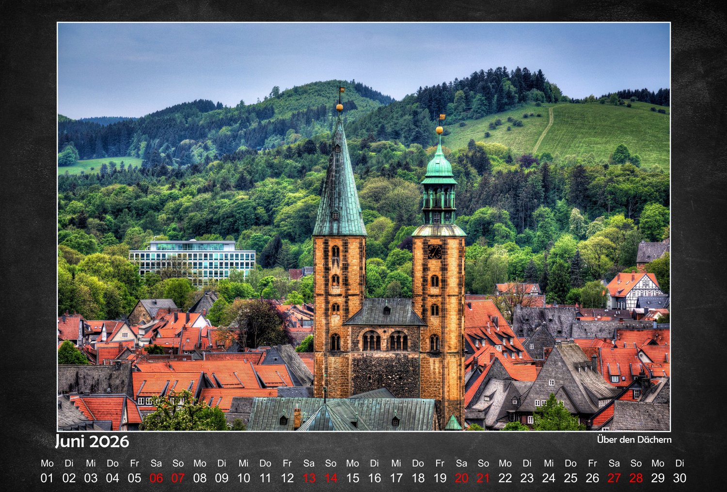Click day 12 on the calendar
The width and height of the screenshot is (727, 492).
tap(287, 478)
